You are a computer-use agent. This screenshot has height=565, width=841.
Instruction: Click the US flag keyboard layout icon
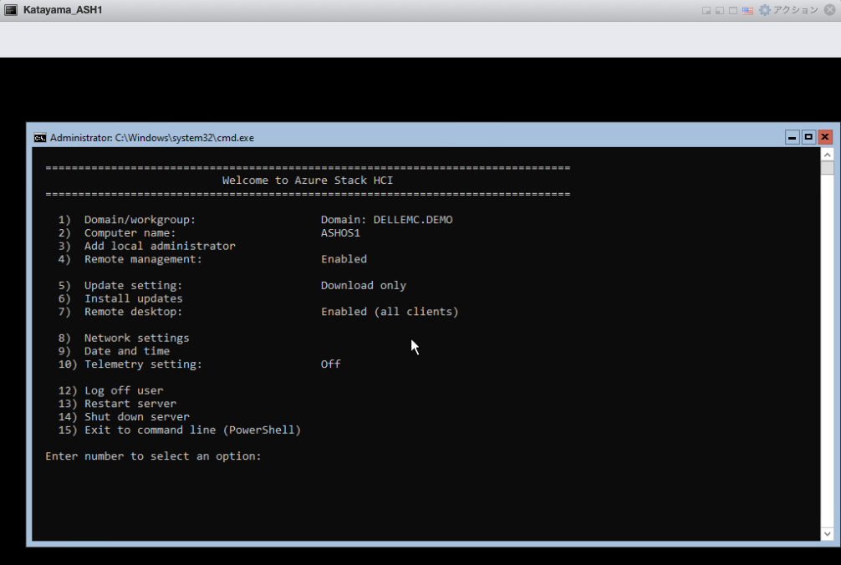point(747,10)
